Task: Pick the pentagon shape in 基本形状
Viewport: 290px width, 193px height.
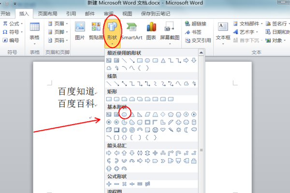Action: 171,114
